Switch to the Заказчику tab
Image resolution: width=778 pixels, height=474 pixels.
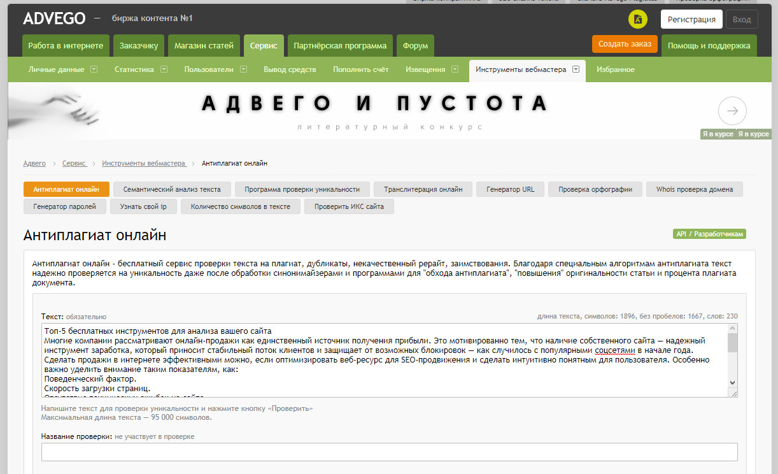coord(138,46)
